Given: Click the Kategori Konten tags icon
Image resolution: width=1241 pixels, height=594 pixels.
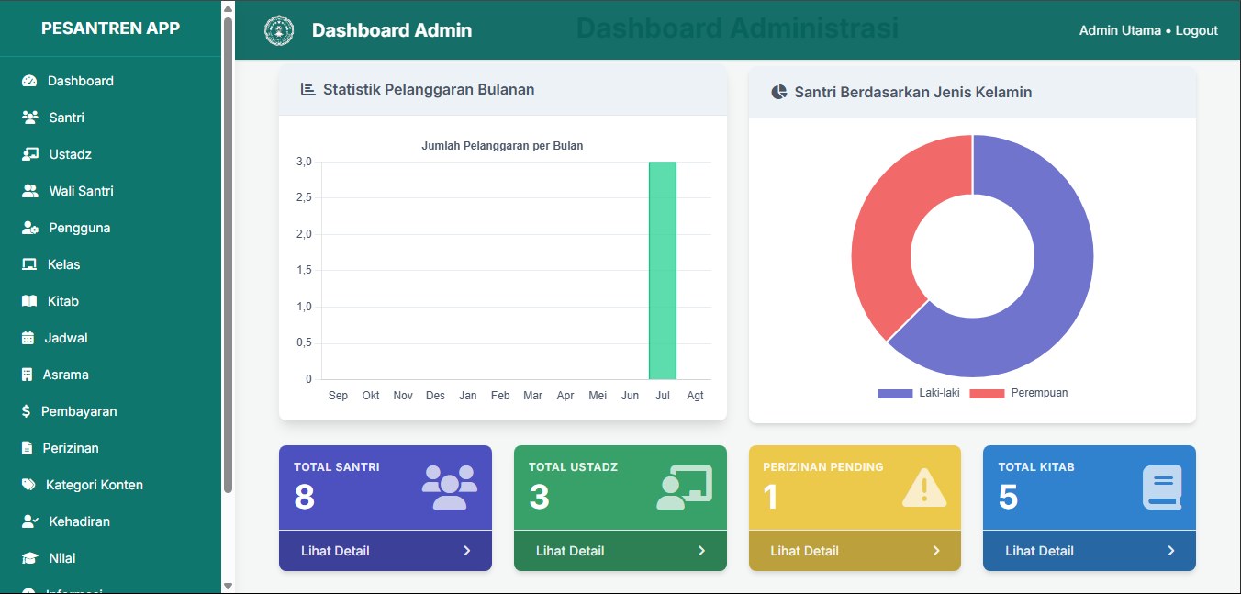Looking at the screenshot, I should 28,485.
